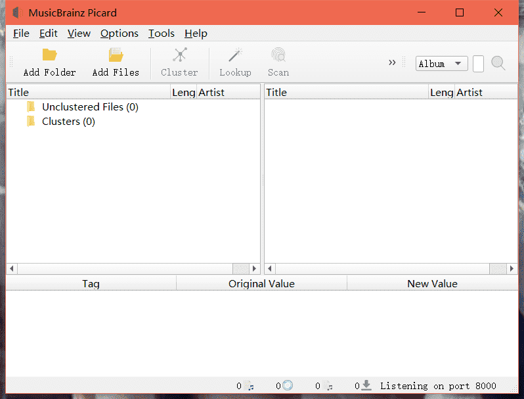
Task: Click left pane scrollbar right arrow
Action: point(254,269)
